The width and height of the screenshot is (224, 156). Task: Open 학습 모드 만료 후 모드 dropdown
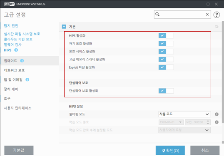184,130
